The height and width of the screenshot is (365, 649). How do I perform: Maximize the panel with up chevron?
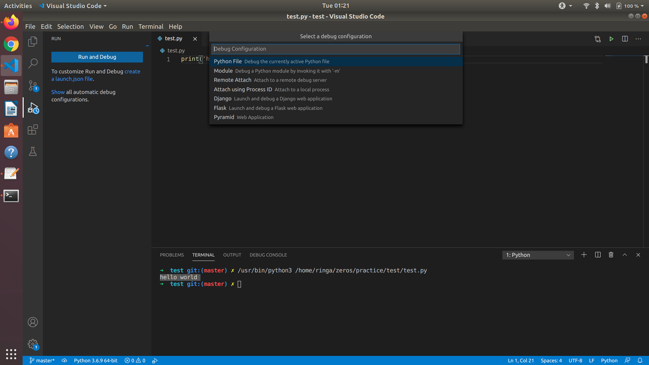coord(625,254)
